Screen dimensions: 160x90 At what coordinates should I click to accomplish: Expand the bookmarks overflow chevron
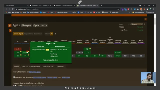click(x=130, y=12)
